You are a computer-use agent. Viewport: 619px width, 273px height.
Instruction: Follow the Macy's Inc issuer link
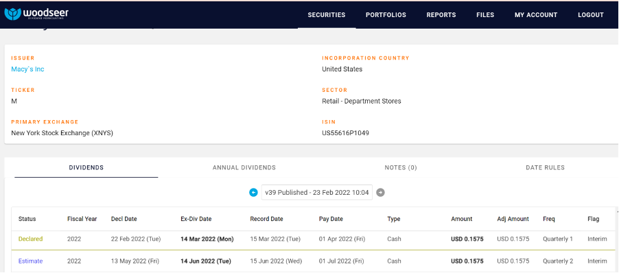tap(27, 69)
